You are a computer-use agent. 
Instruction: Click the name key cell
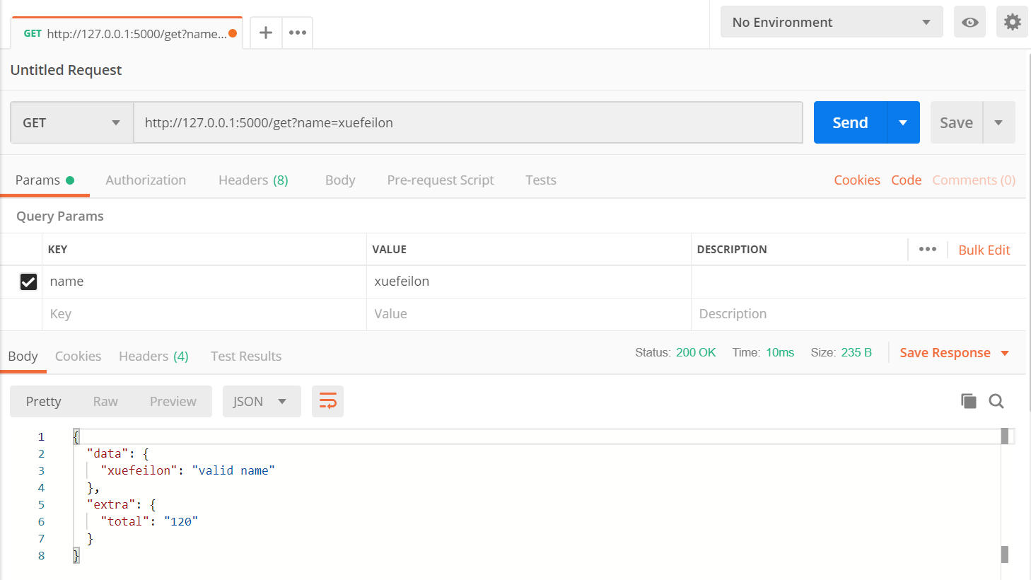[204, 282]
